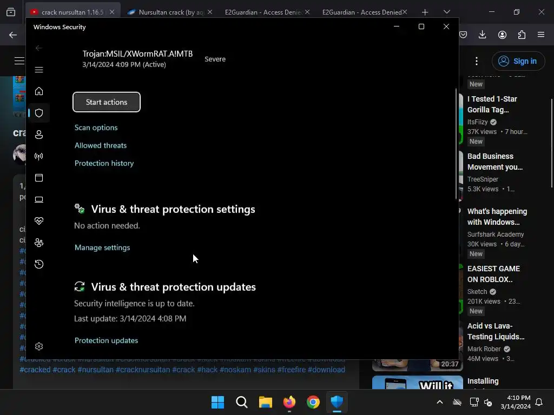The image size is (554, 415).
Task: Open Protection updates link
Action: (107, 340)
